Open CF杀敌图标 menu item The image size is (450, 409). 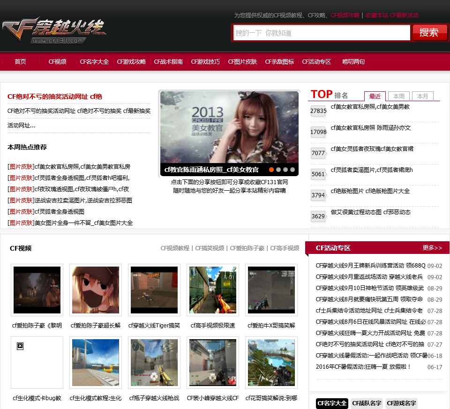279,62
